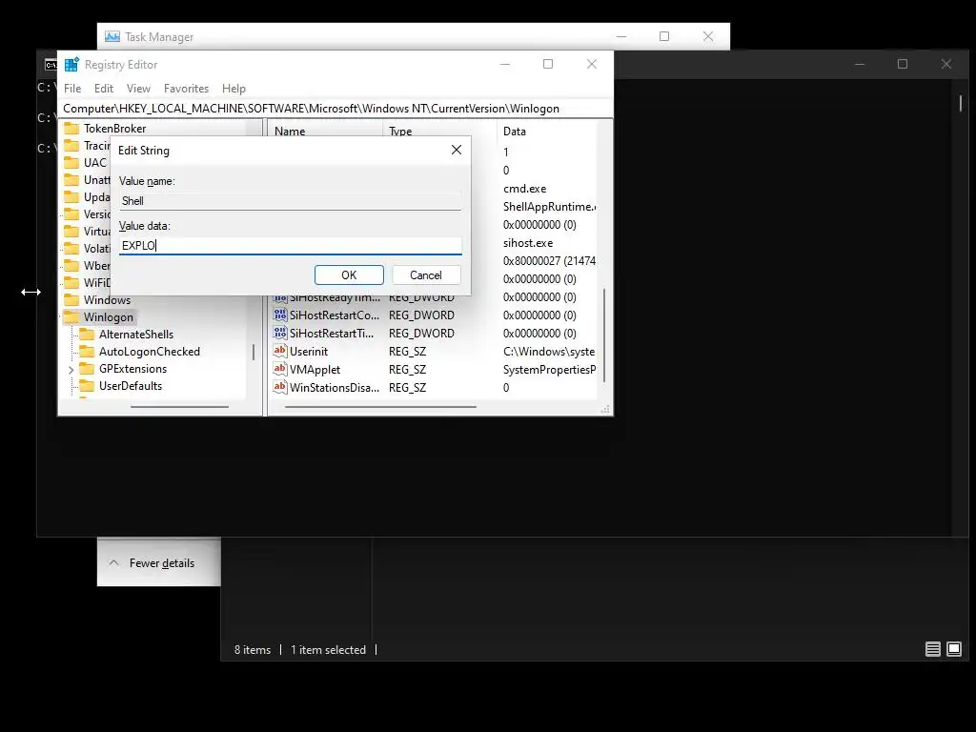Select the AutoLogonChecked subkey

(x=150, y=352)
